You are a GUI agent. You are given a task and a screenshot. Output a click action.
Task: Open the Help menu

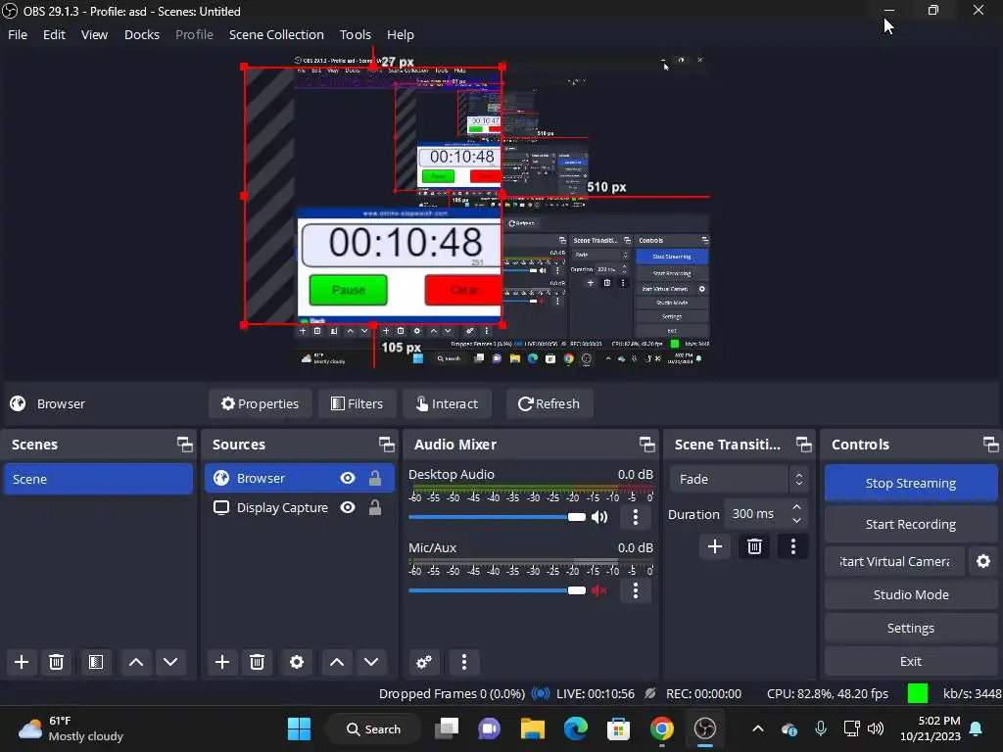click(x=401, y=34)
